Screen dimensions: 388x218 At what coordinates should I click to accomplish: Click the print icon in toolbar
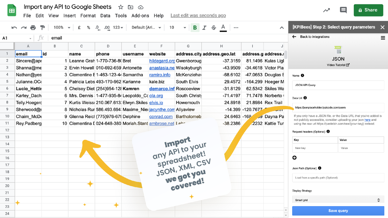tap(33, 28)
